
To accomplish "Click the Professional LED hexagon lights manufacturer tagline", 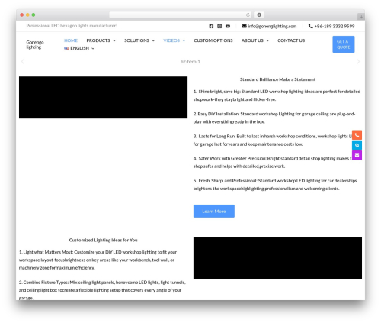I will [x=72, y=26].
